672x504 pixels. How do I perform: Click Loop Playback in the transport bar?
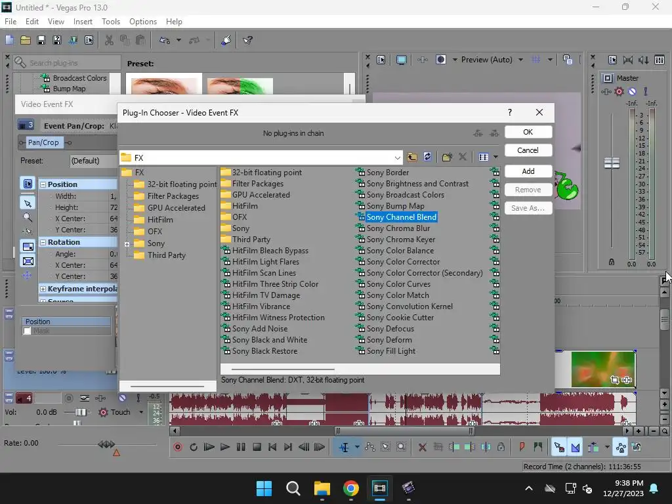194,448
